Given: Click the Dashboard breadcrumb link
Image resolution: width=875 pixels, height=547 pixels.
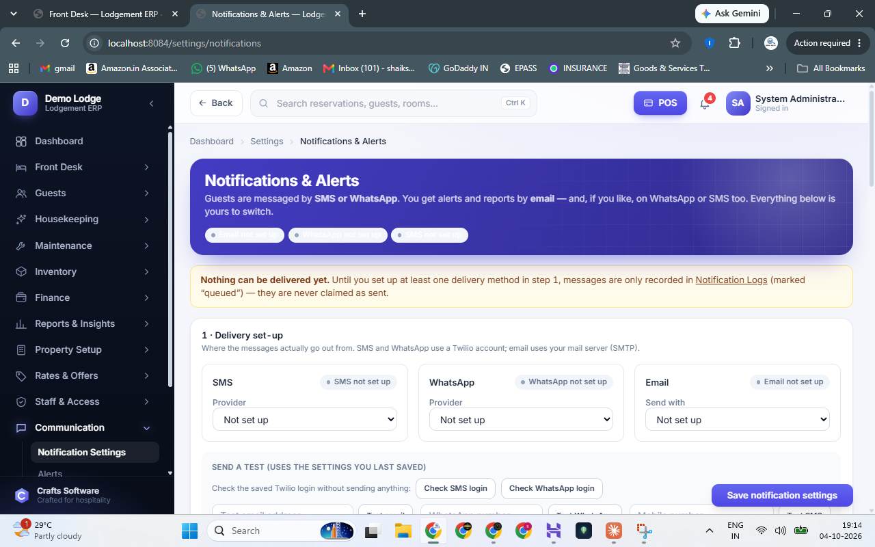Looking at the screenshot, I should 212,142.
